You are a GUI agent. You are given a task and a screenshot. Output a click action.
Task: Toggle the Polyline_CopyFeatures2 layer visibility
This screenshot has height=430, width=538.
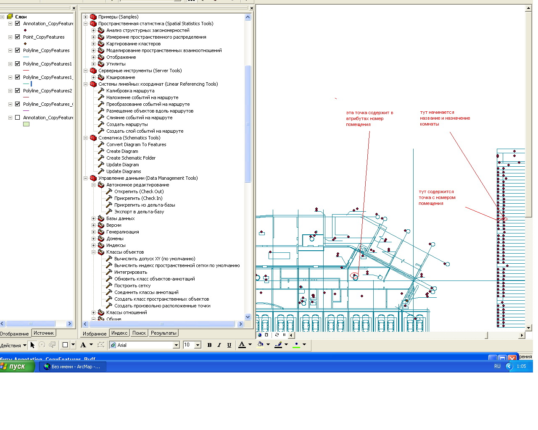point(17,91)
